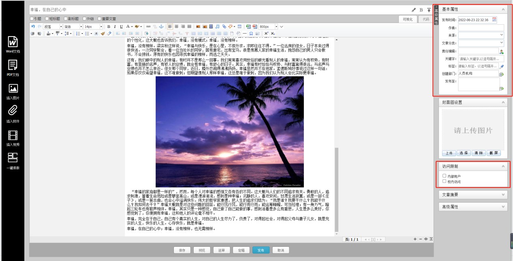Click the 定稿 button
The image size is (513, 261).
(x=241, y=250)
